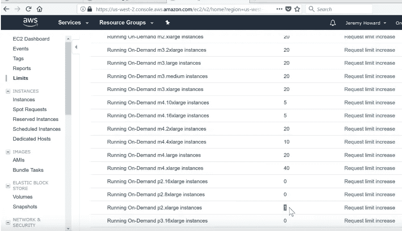Reload the page with the refresh icon
402x231 pixels.
coord(29,9)
